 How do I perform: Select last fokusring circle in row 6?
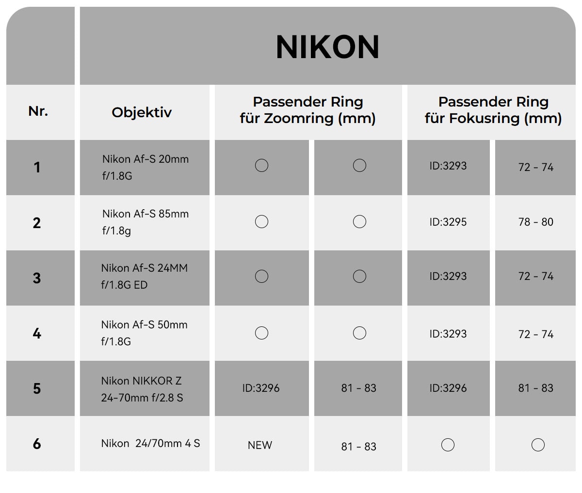pos(538,445)
